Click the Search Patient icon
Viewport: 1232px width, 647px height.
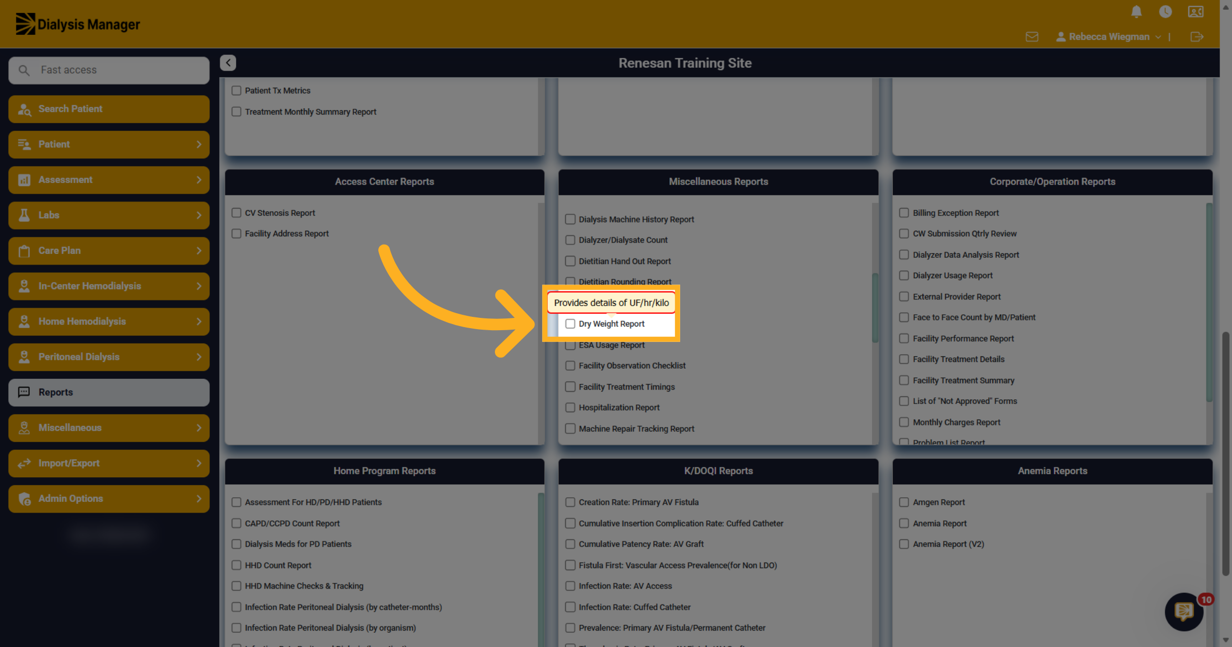24,109
